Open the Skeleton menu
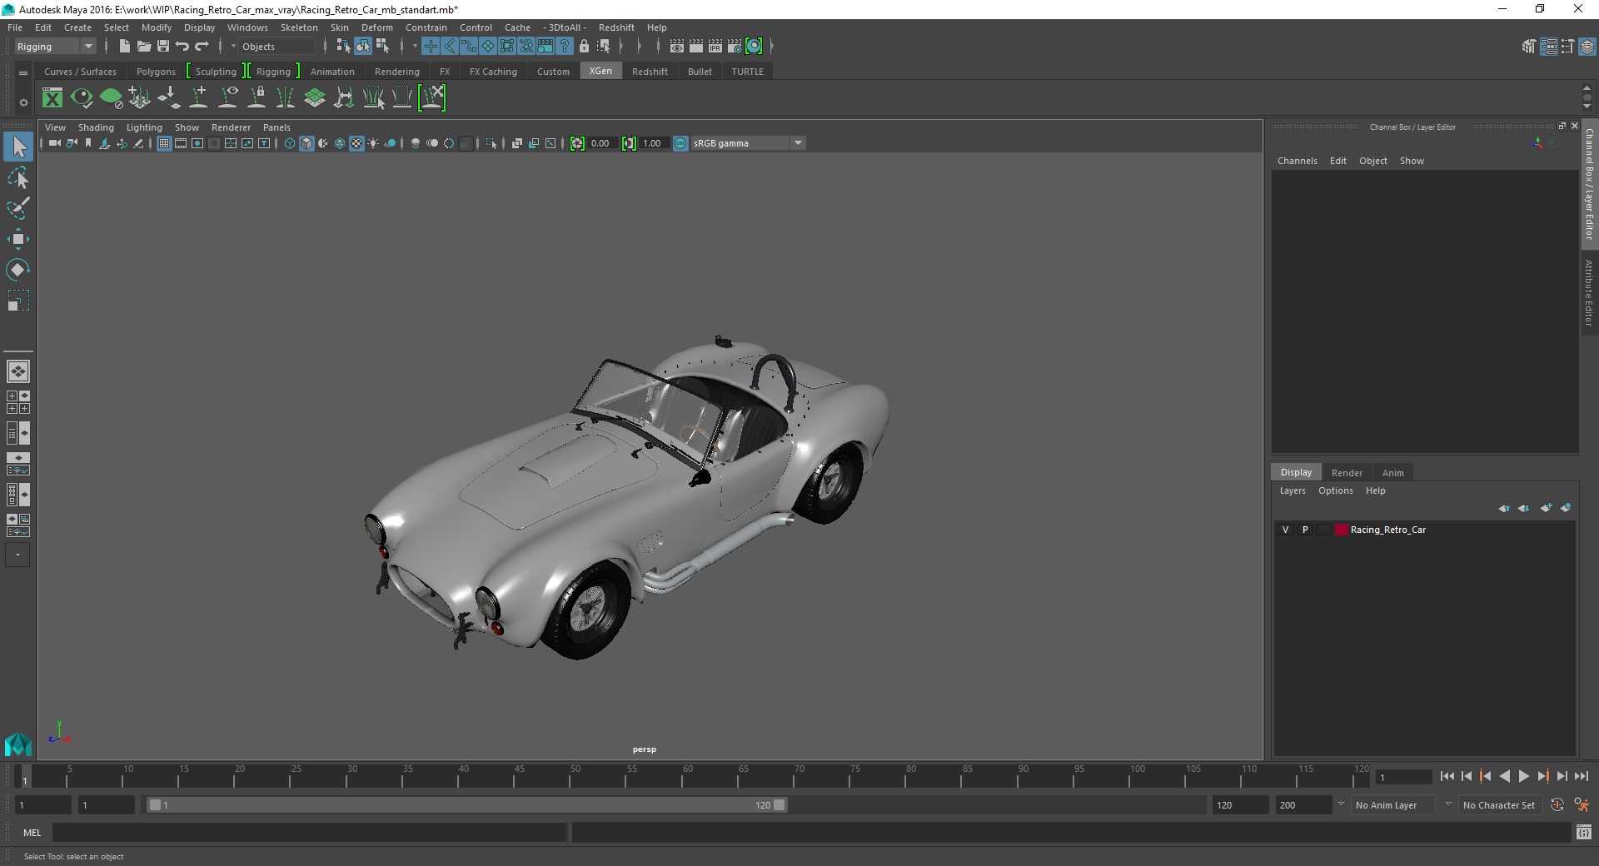 click(x=299, y=27)
